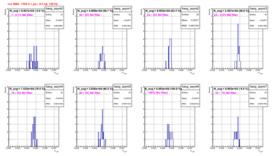Select the havg_asym3 stats box title
Image resolution: width=272 pixels, height=156 pixels.
pos(258,8)
